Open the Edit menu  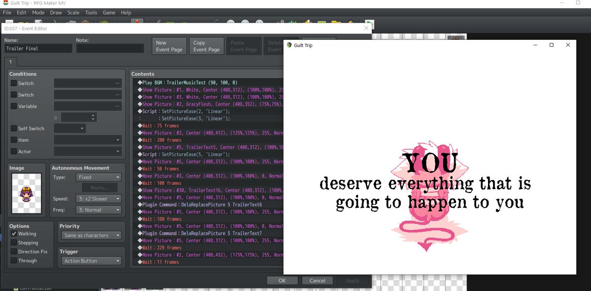pos(21,12)
